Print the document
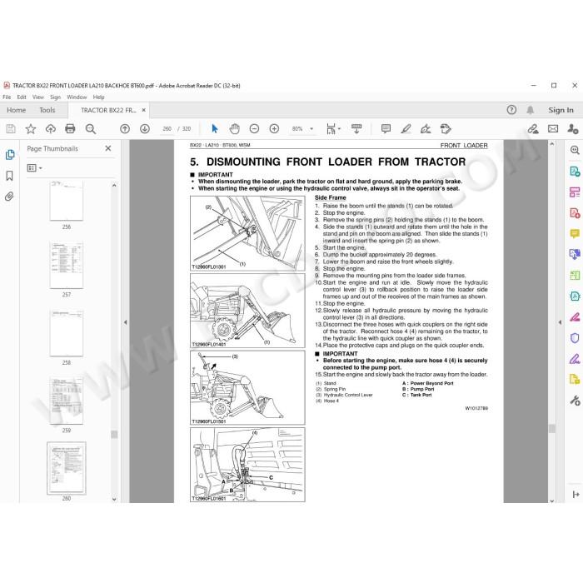This screenshot has height=583, width=583. (70, 128)
